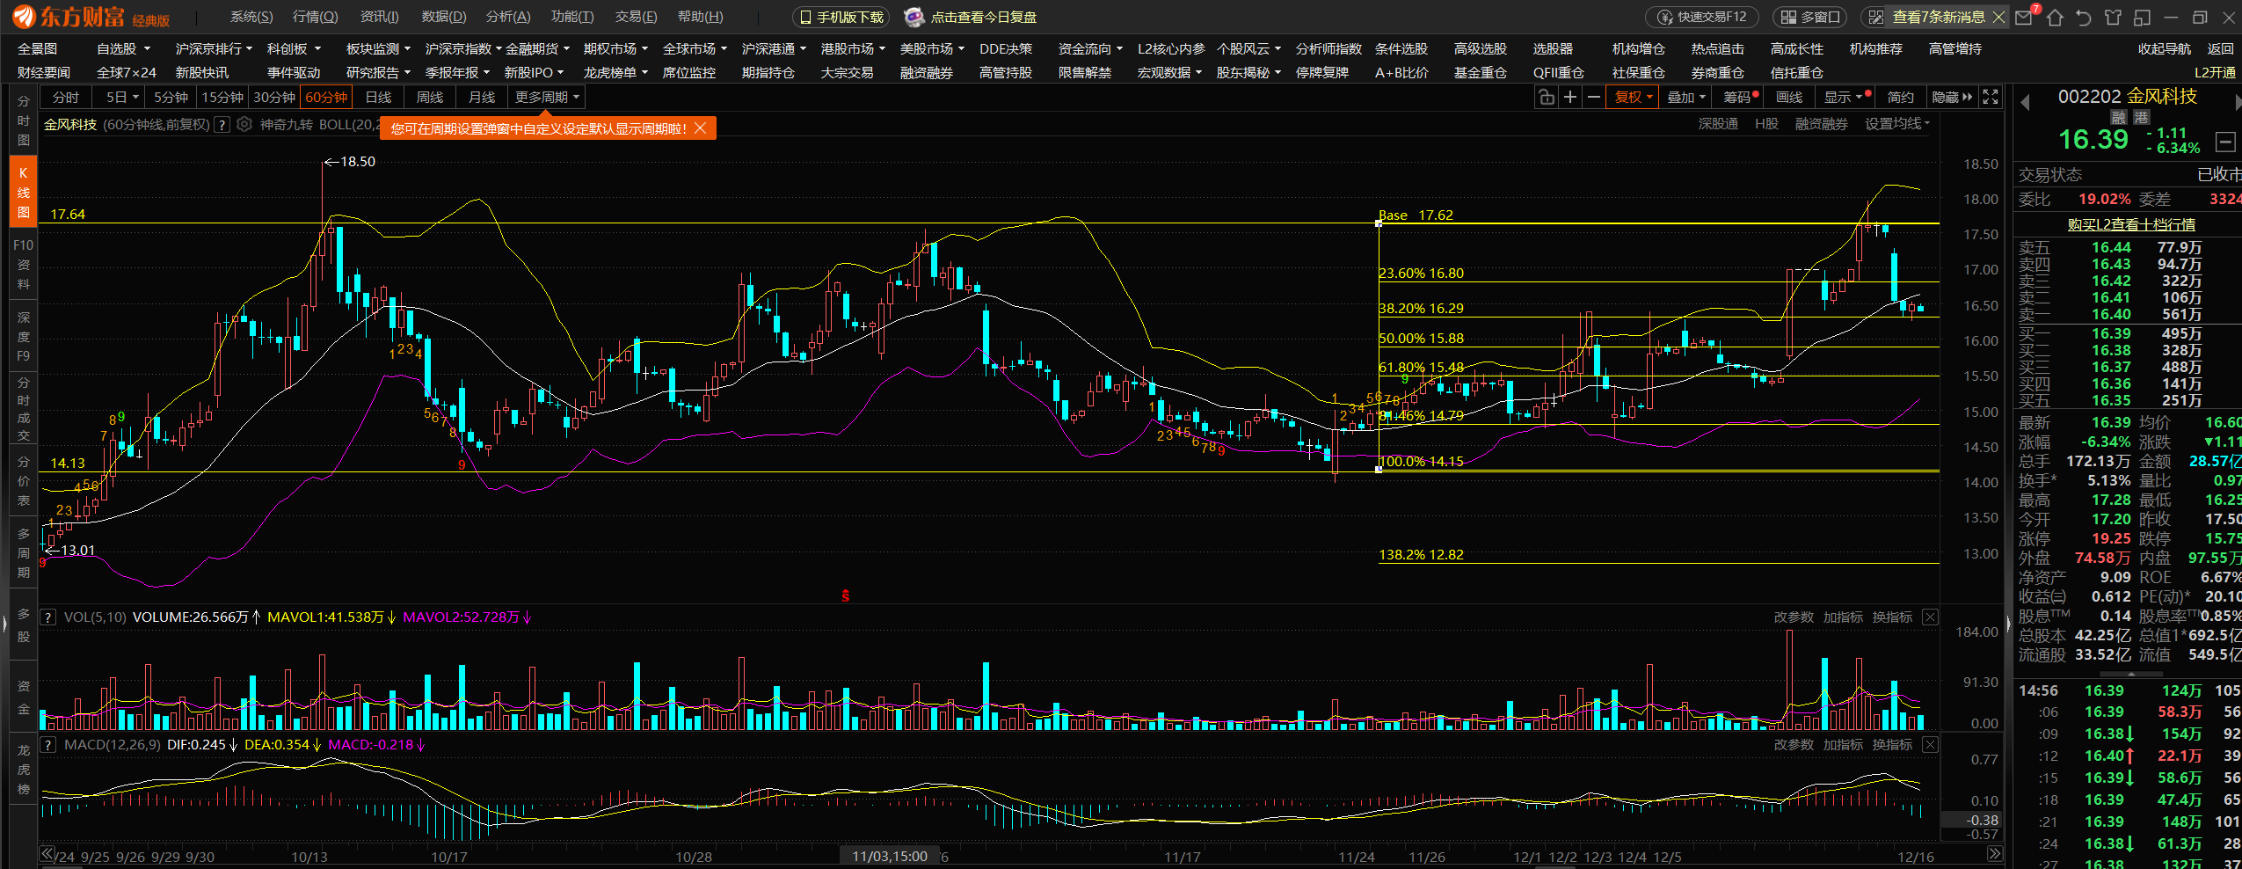Click the 快速交易F12 button
Viewport: 2242px width, 869px height.
click(1702, 17)
